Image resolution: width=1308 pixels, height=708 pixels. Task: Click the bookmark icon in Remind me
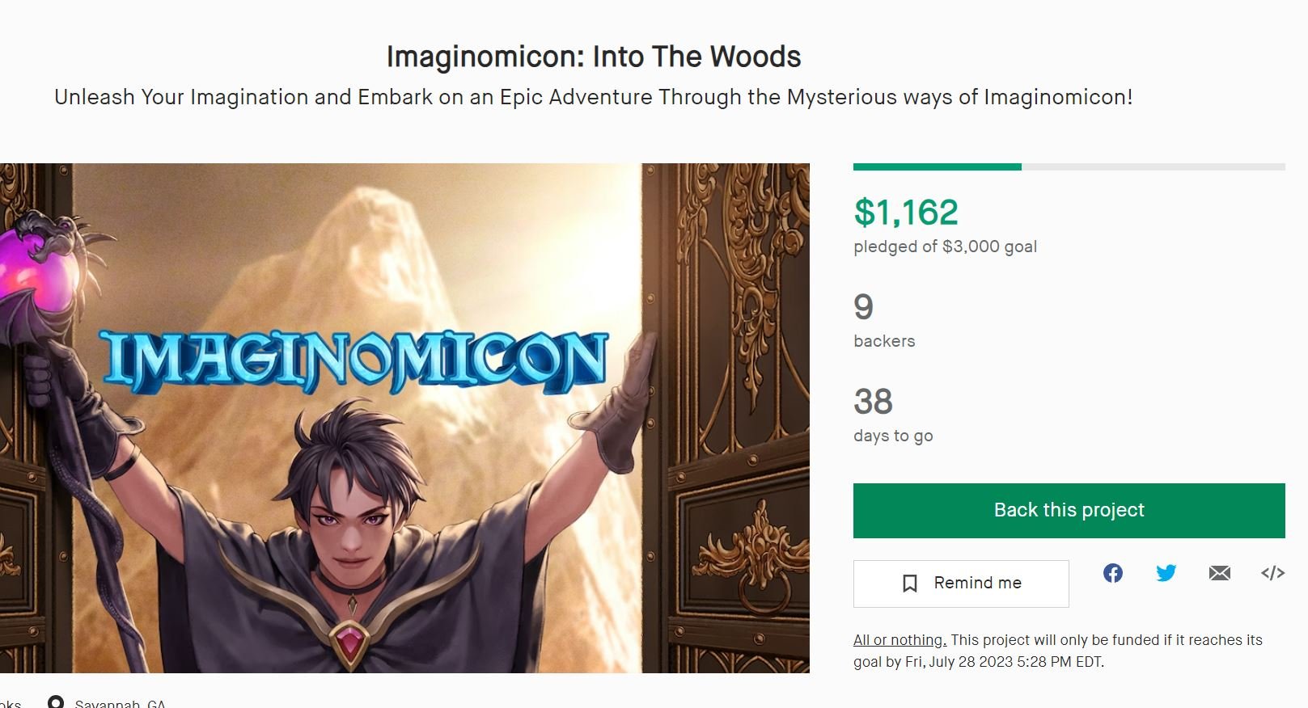[910, 584]
